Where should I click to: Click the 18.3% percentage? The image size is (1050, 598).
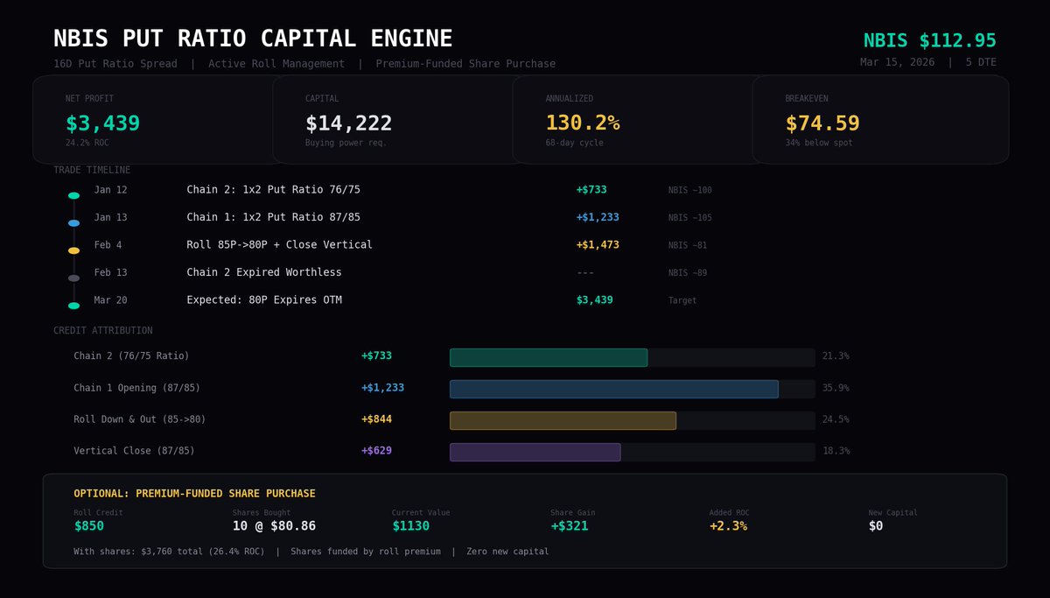tap(836, 451)
